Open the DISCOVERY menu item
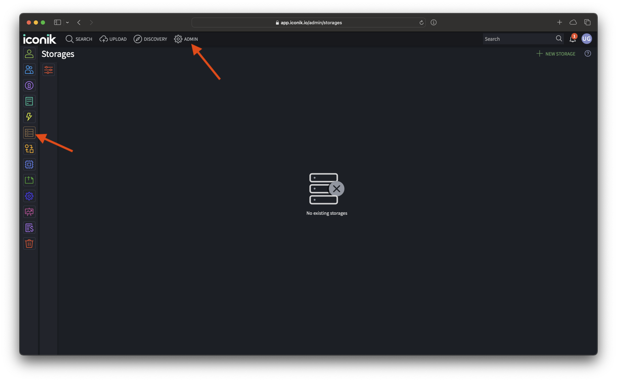 [150, 39]
